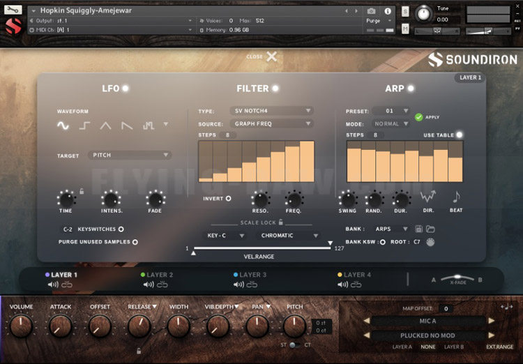
Task: Open the arp MODE dropdown
Action: pos(391,124)
